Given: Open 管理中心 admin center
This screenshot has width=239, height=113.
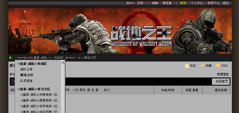Looking at the screenshot, I should pos(213,3).
